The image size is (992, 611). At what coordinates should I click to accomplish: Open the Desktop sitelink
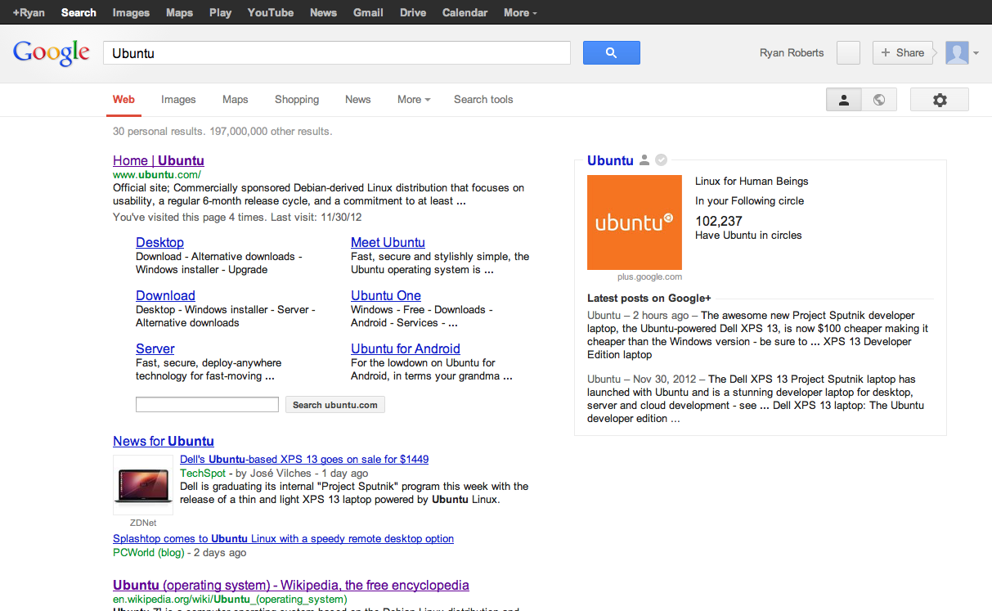159,242
